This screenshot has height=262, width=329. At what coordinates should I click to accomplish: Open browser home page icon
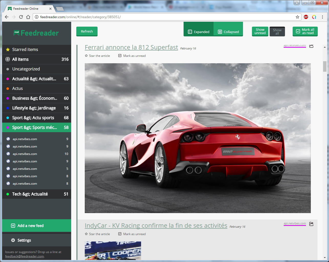(x=28, y=17)
